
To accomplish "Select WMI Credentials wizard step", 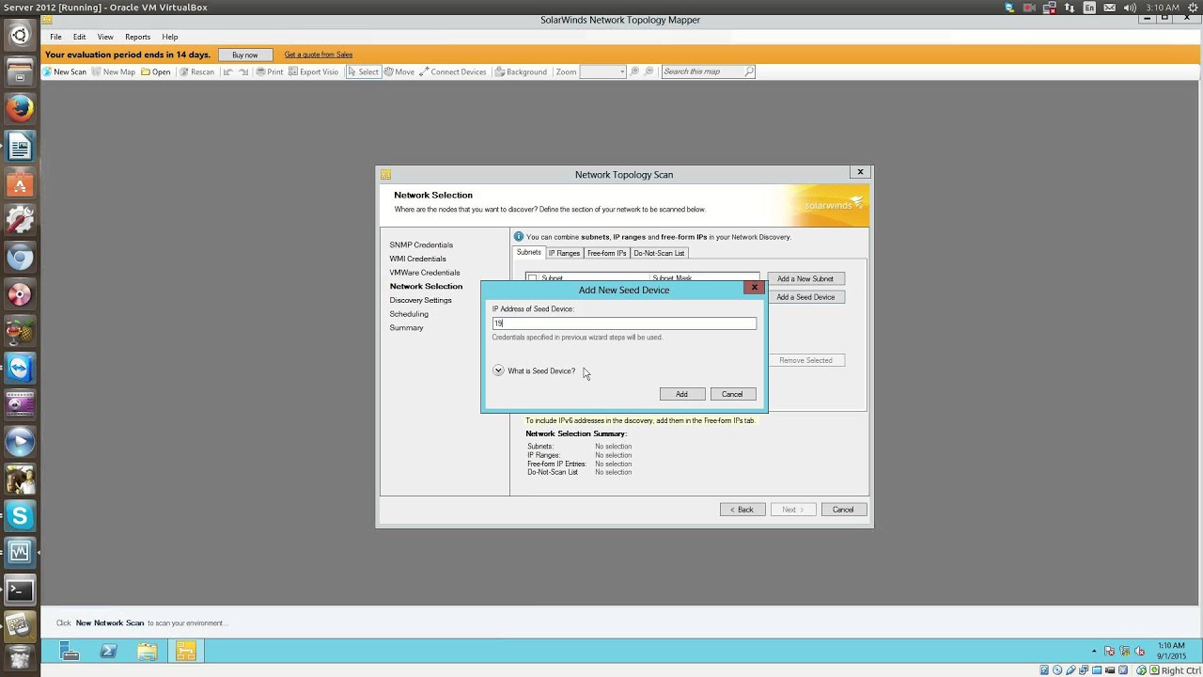I will coord(417,259).
